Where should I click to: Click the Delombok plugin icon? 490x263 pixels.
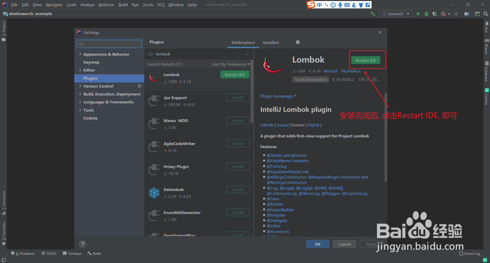click(x=154, y=193)
